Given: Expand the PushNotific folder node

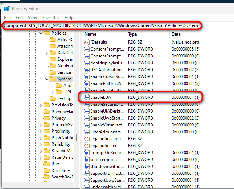Looking at the screenshot, I should (x=41, y=138).
